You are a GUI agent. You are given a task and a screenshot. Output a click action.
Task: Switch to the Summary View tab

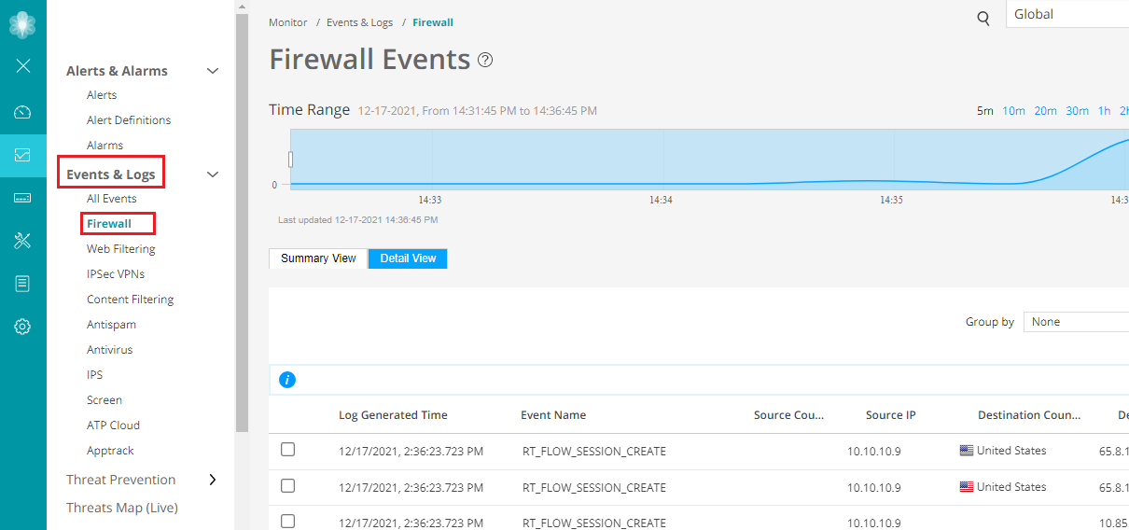(318, 258)
